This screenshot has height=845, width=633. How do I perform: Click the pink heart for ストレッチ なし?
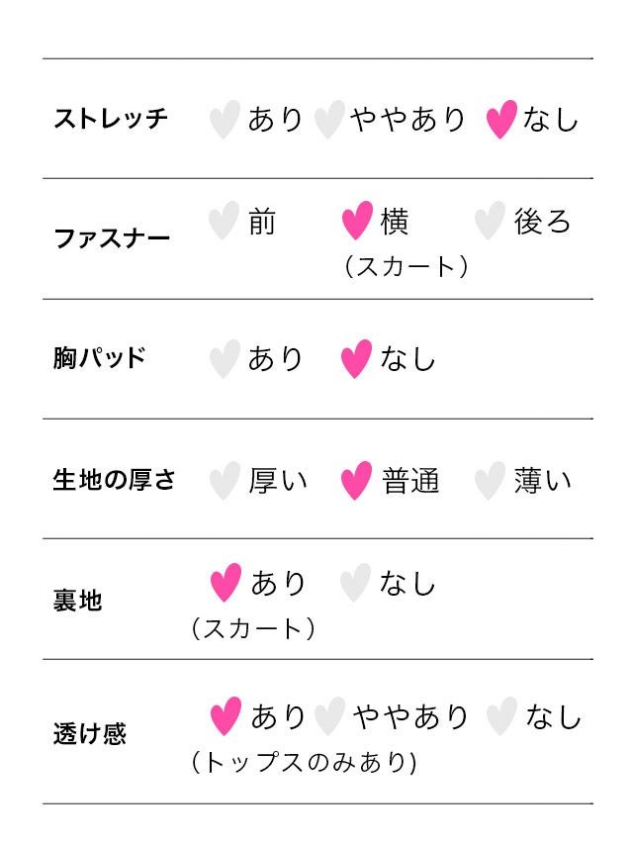point(501,121)
